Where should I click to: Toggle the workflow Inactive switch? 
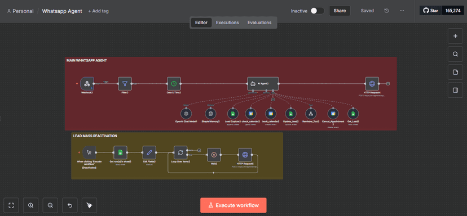coord(317,11)
